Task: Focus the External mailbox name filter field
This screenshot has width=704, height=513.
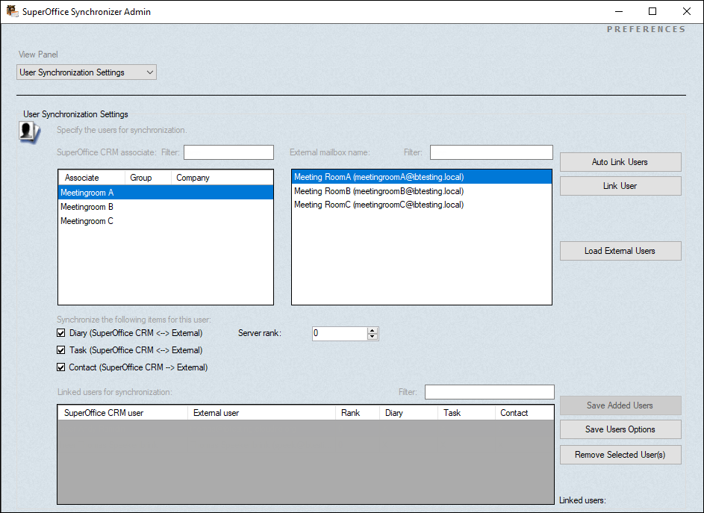Action: pyautogui.click(x=491, y=152)
